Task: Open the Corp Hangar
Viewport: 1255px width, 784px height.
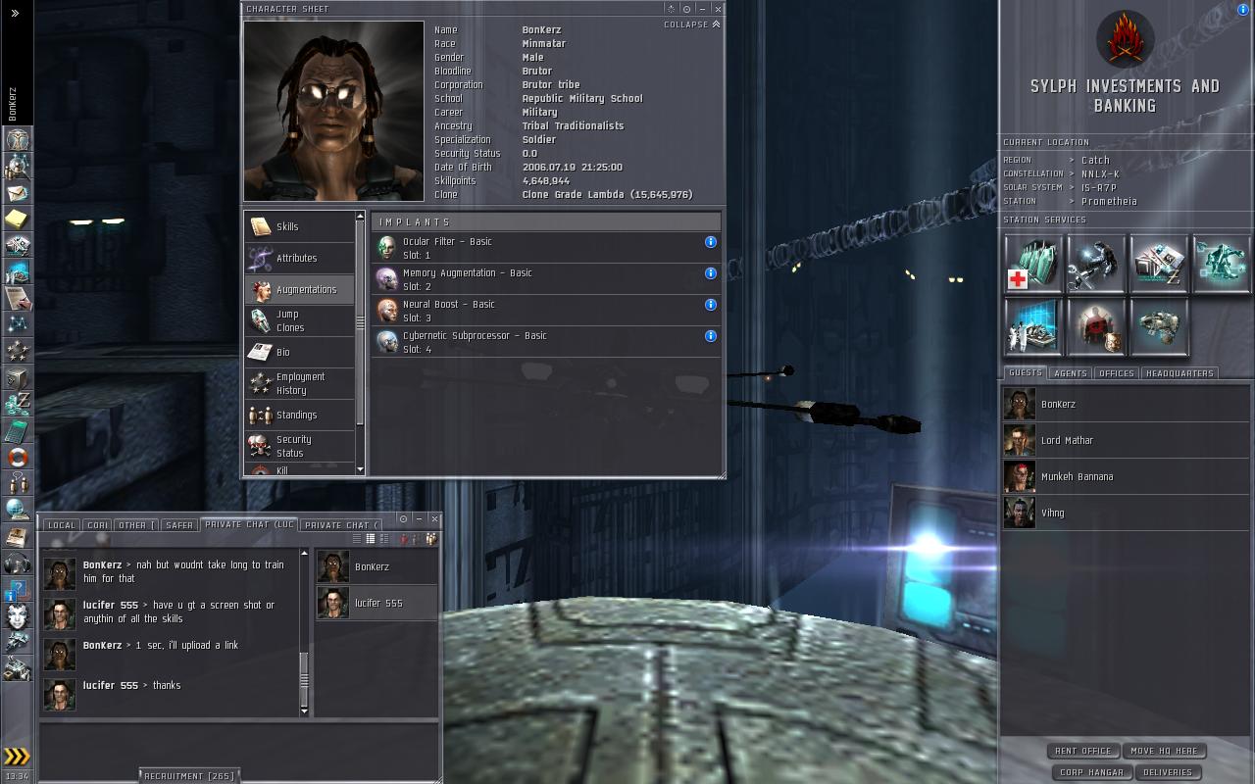Action: (x=1091, y=772)
